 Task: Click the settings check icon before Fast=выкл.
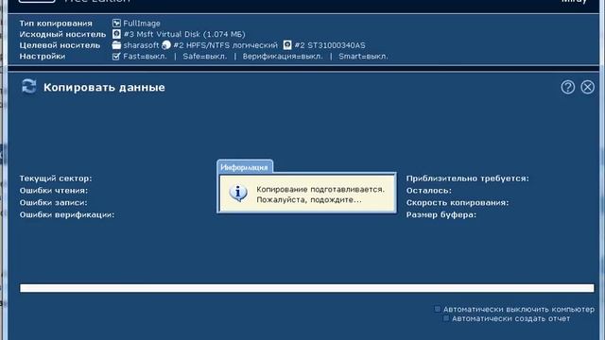(116, 57)
